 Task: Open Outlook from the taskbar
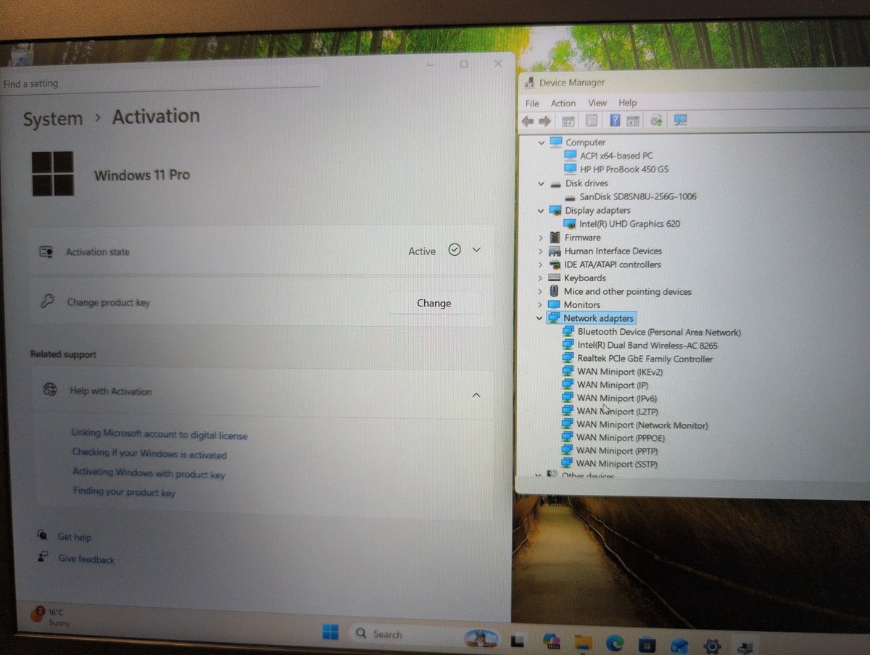[679, 644]
